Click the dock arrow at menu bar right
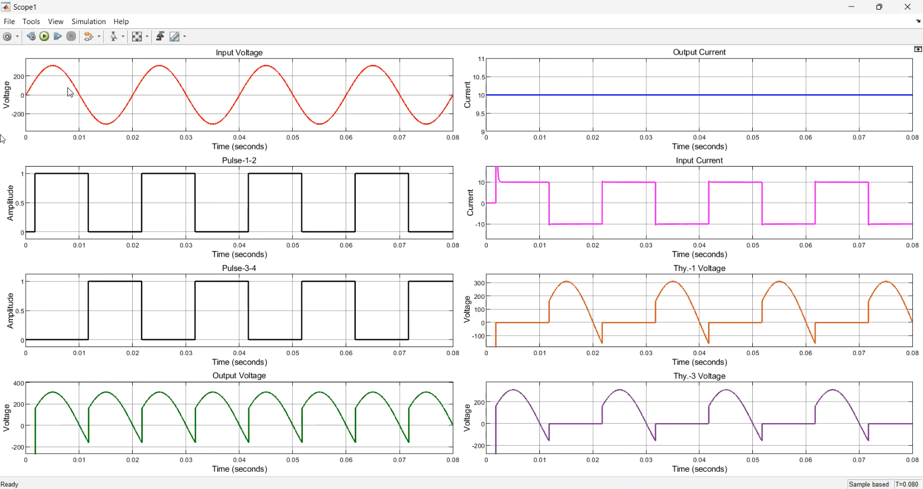The width and height of the screenshot is (923, 489). pyautogui.click(x=919, y=21)
